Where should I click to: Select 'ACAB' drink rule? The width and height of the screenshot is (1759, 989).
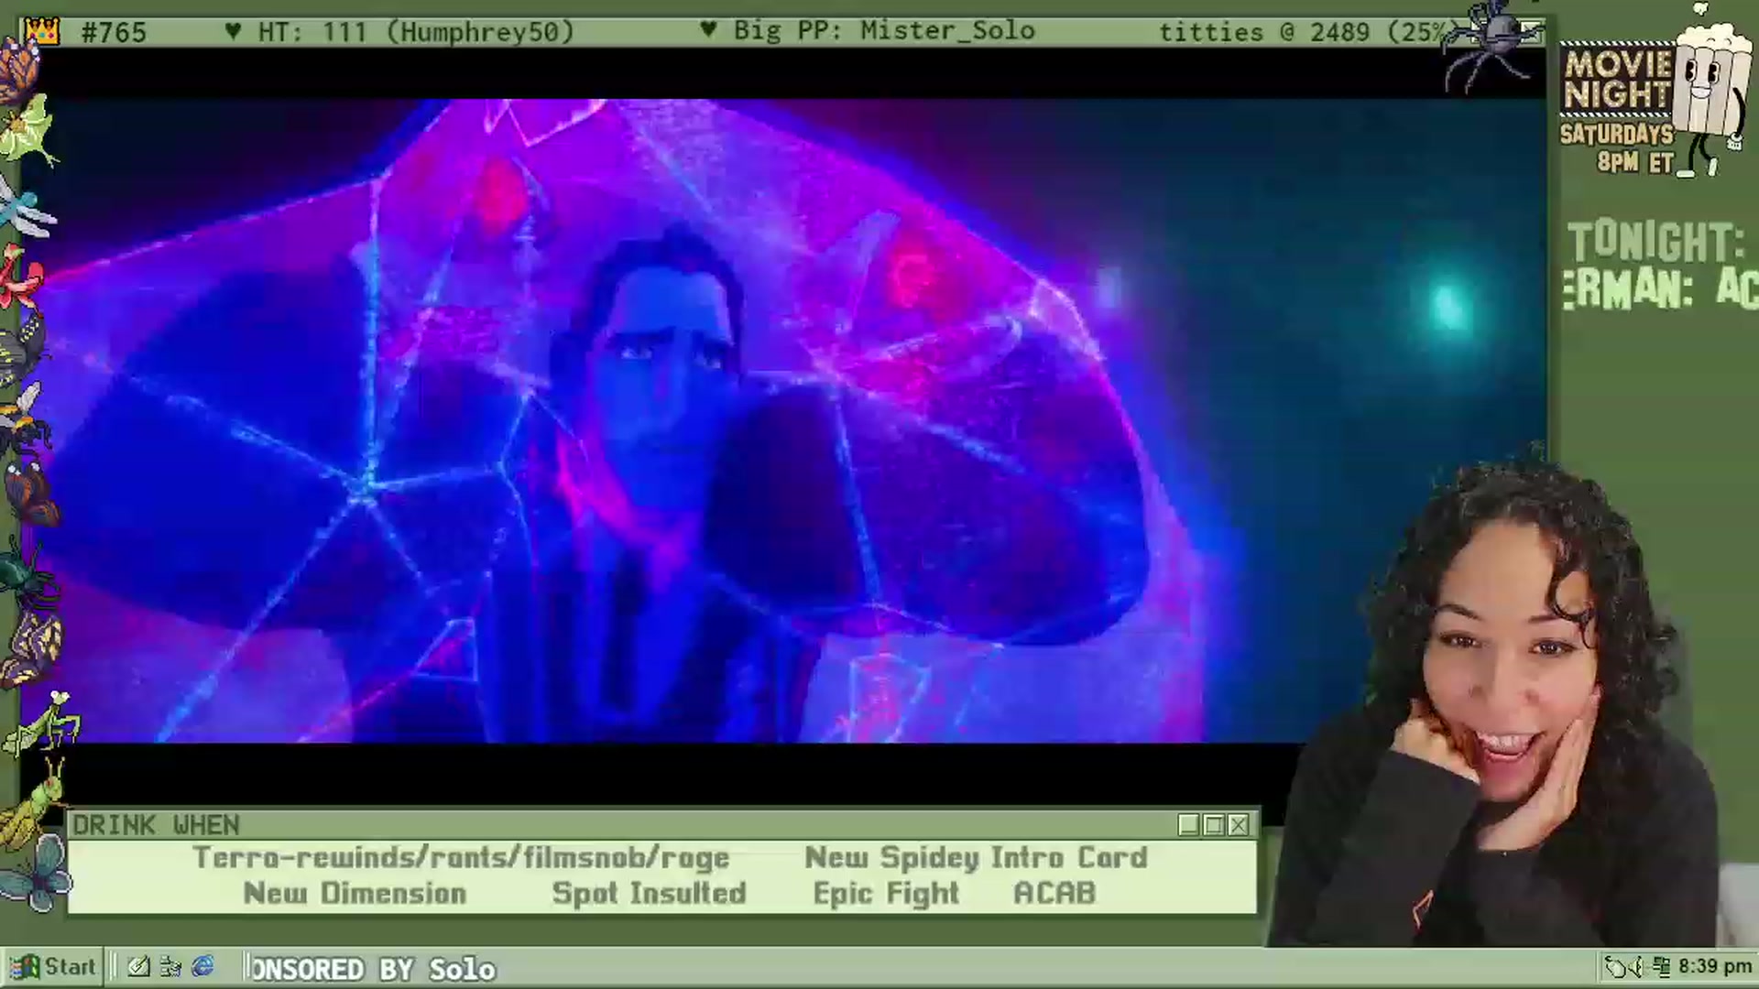(x=1054, y=894)
